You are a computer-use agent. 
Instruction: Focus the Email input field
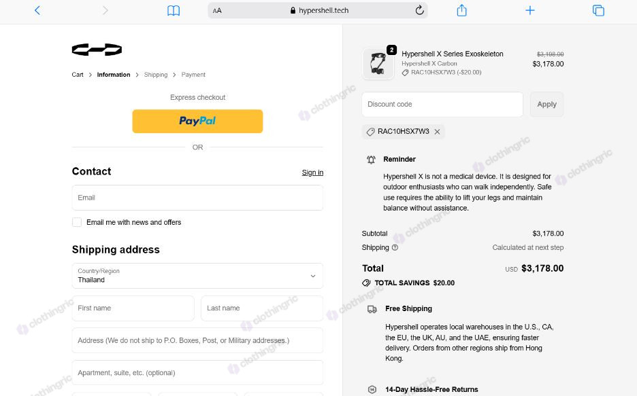[197, 198]
